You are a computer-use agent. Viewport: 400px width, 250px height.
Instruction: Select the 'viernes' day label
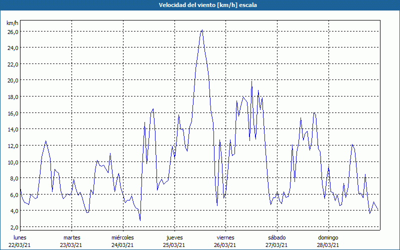225,237
